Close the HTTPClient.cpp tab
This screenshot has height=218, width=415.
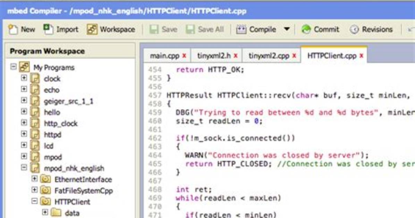pyautogui.click(x=361, y=56)
